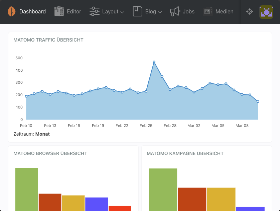Expand the Blog dropdown chevron
This screenshot has width=280, height=211.
click(160, 12)
